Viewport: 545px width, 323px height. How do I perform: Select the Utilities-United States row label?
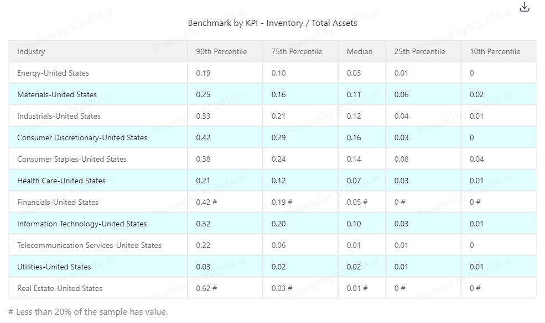54,267
